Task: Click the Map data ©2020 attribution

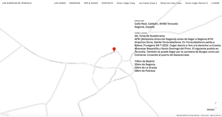Action: [188, 115]
